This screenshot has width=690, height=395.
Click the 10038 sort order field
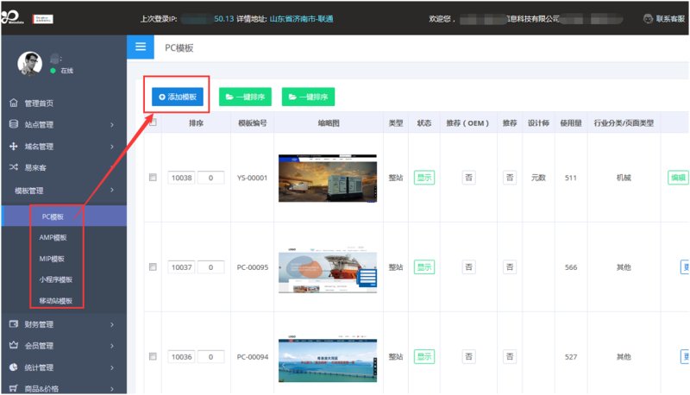click(x=181, y=178)
